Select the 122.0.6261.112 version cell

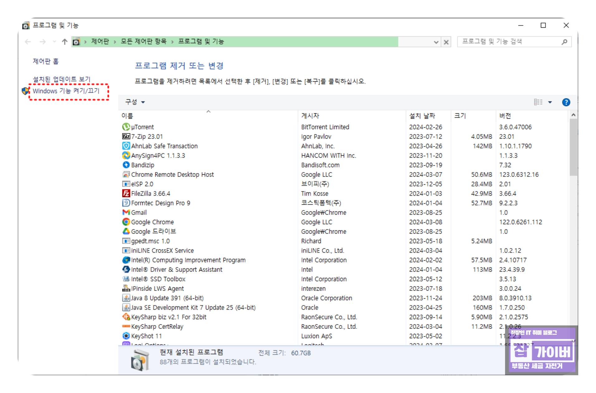click(520, 222)
